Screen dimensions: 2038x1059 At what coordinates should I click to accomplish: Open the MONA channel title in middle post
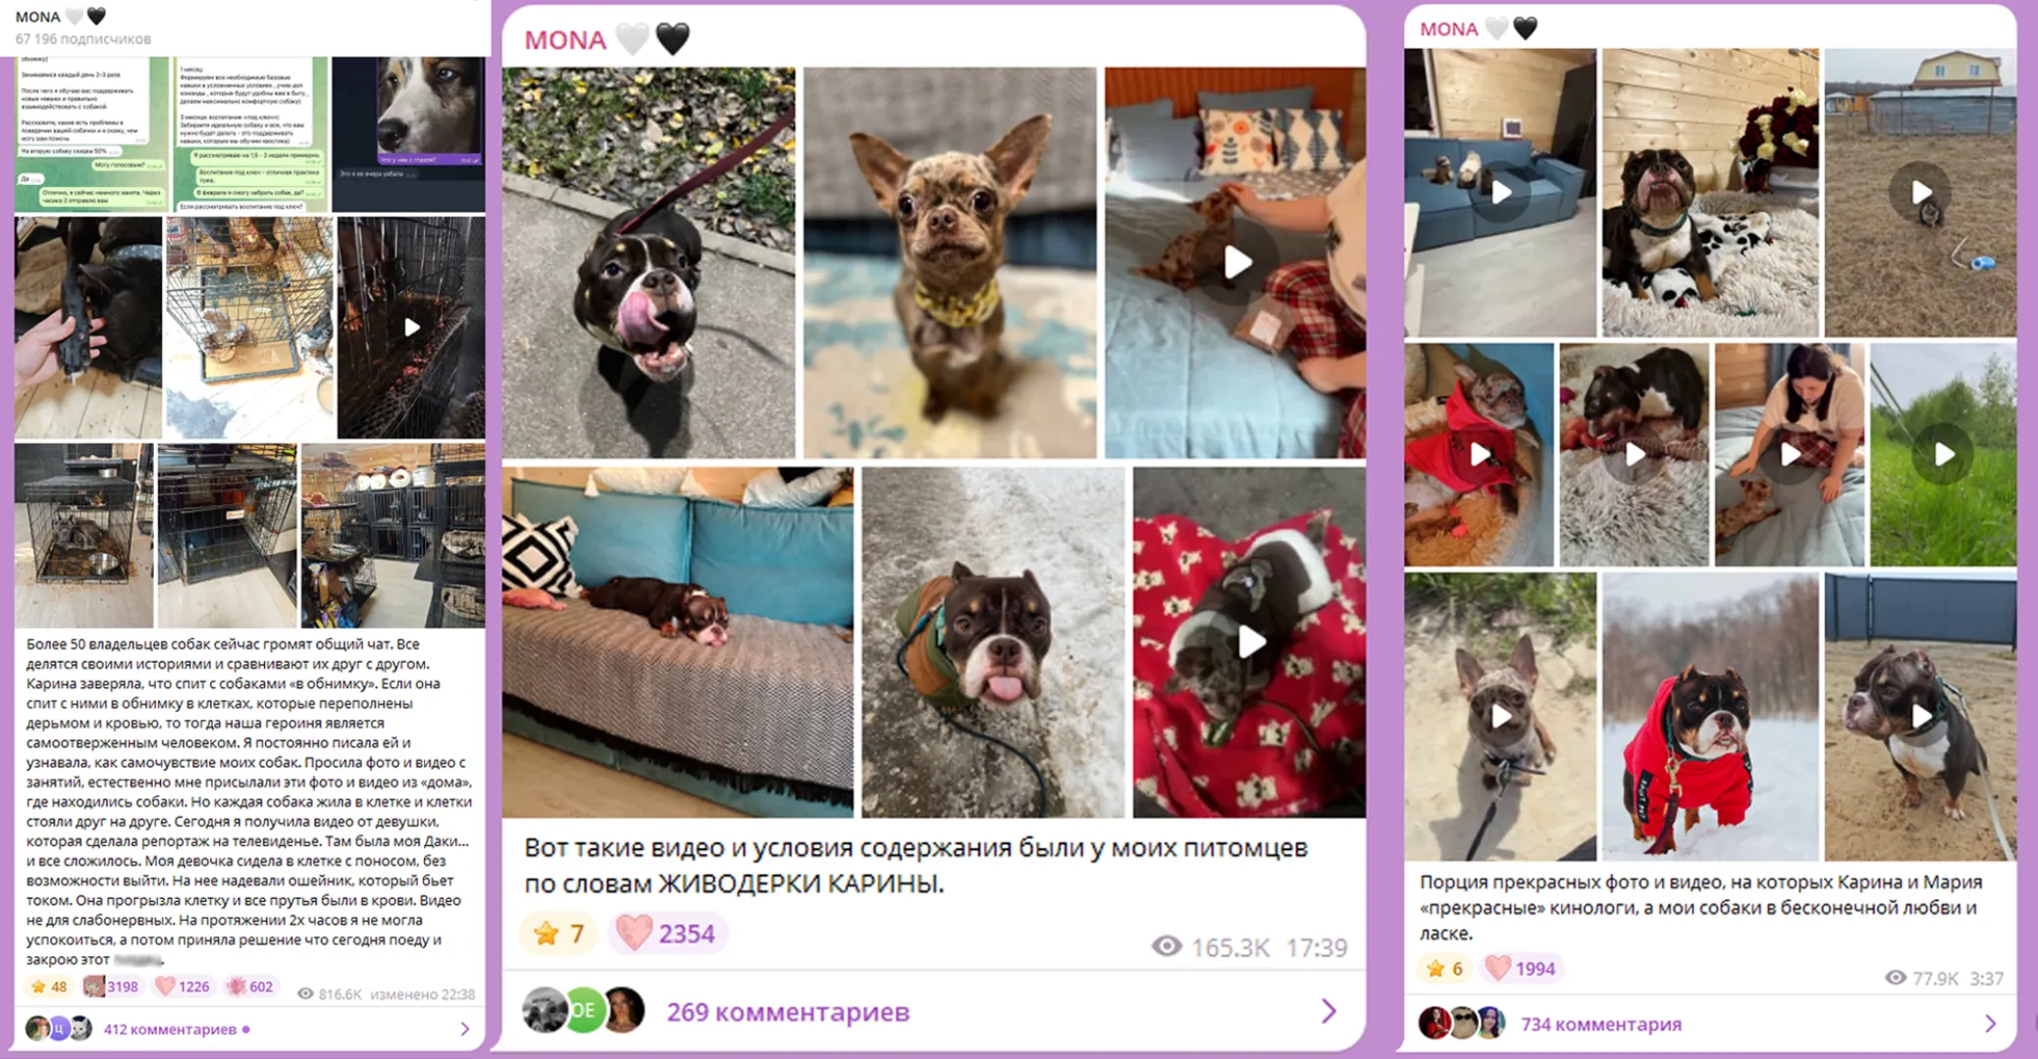[565, 39]
